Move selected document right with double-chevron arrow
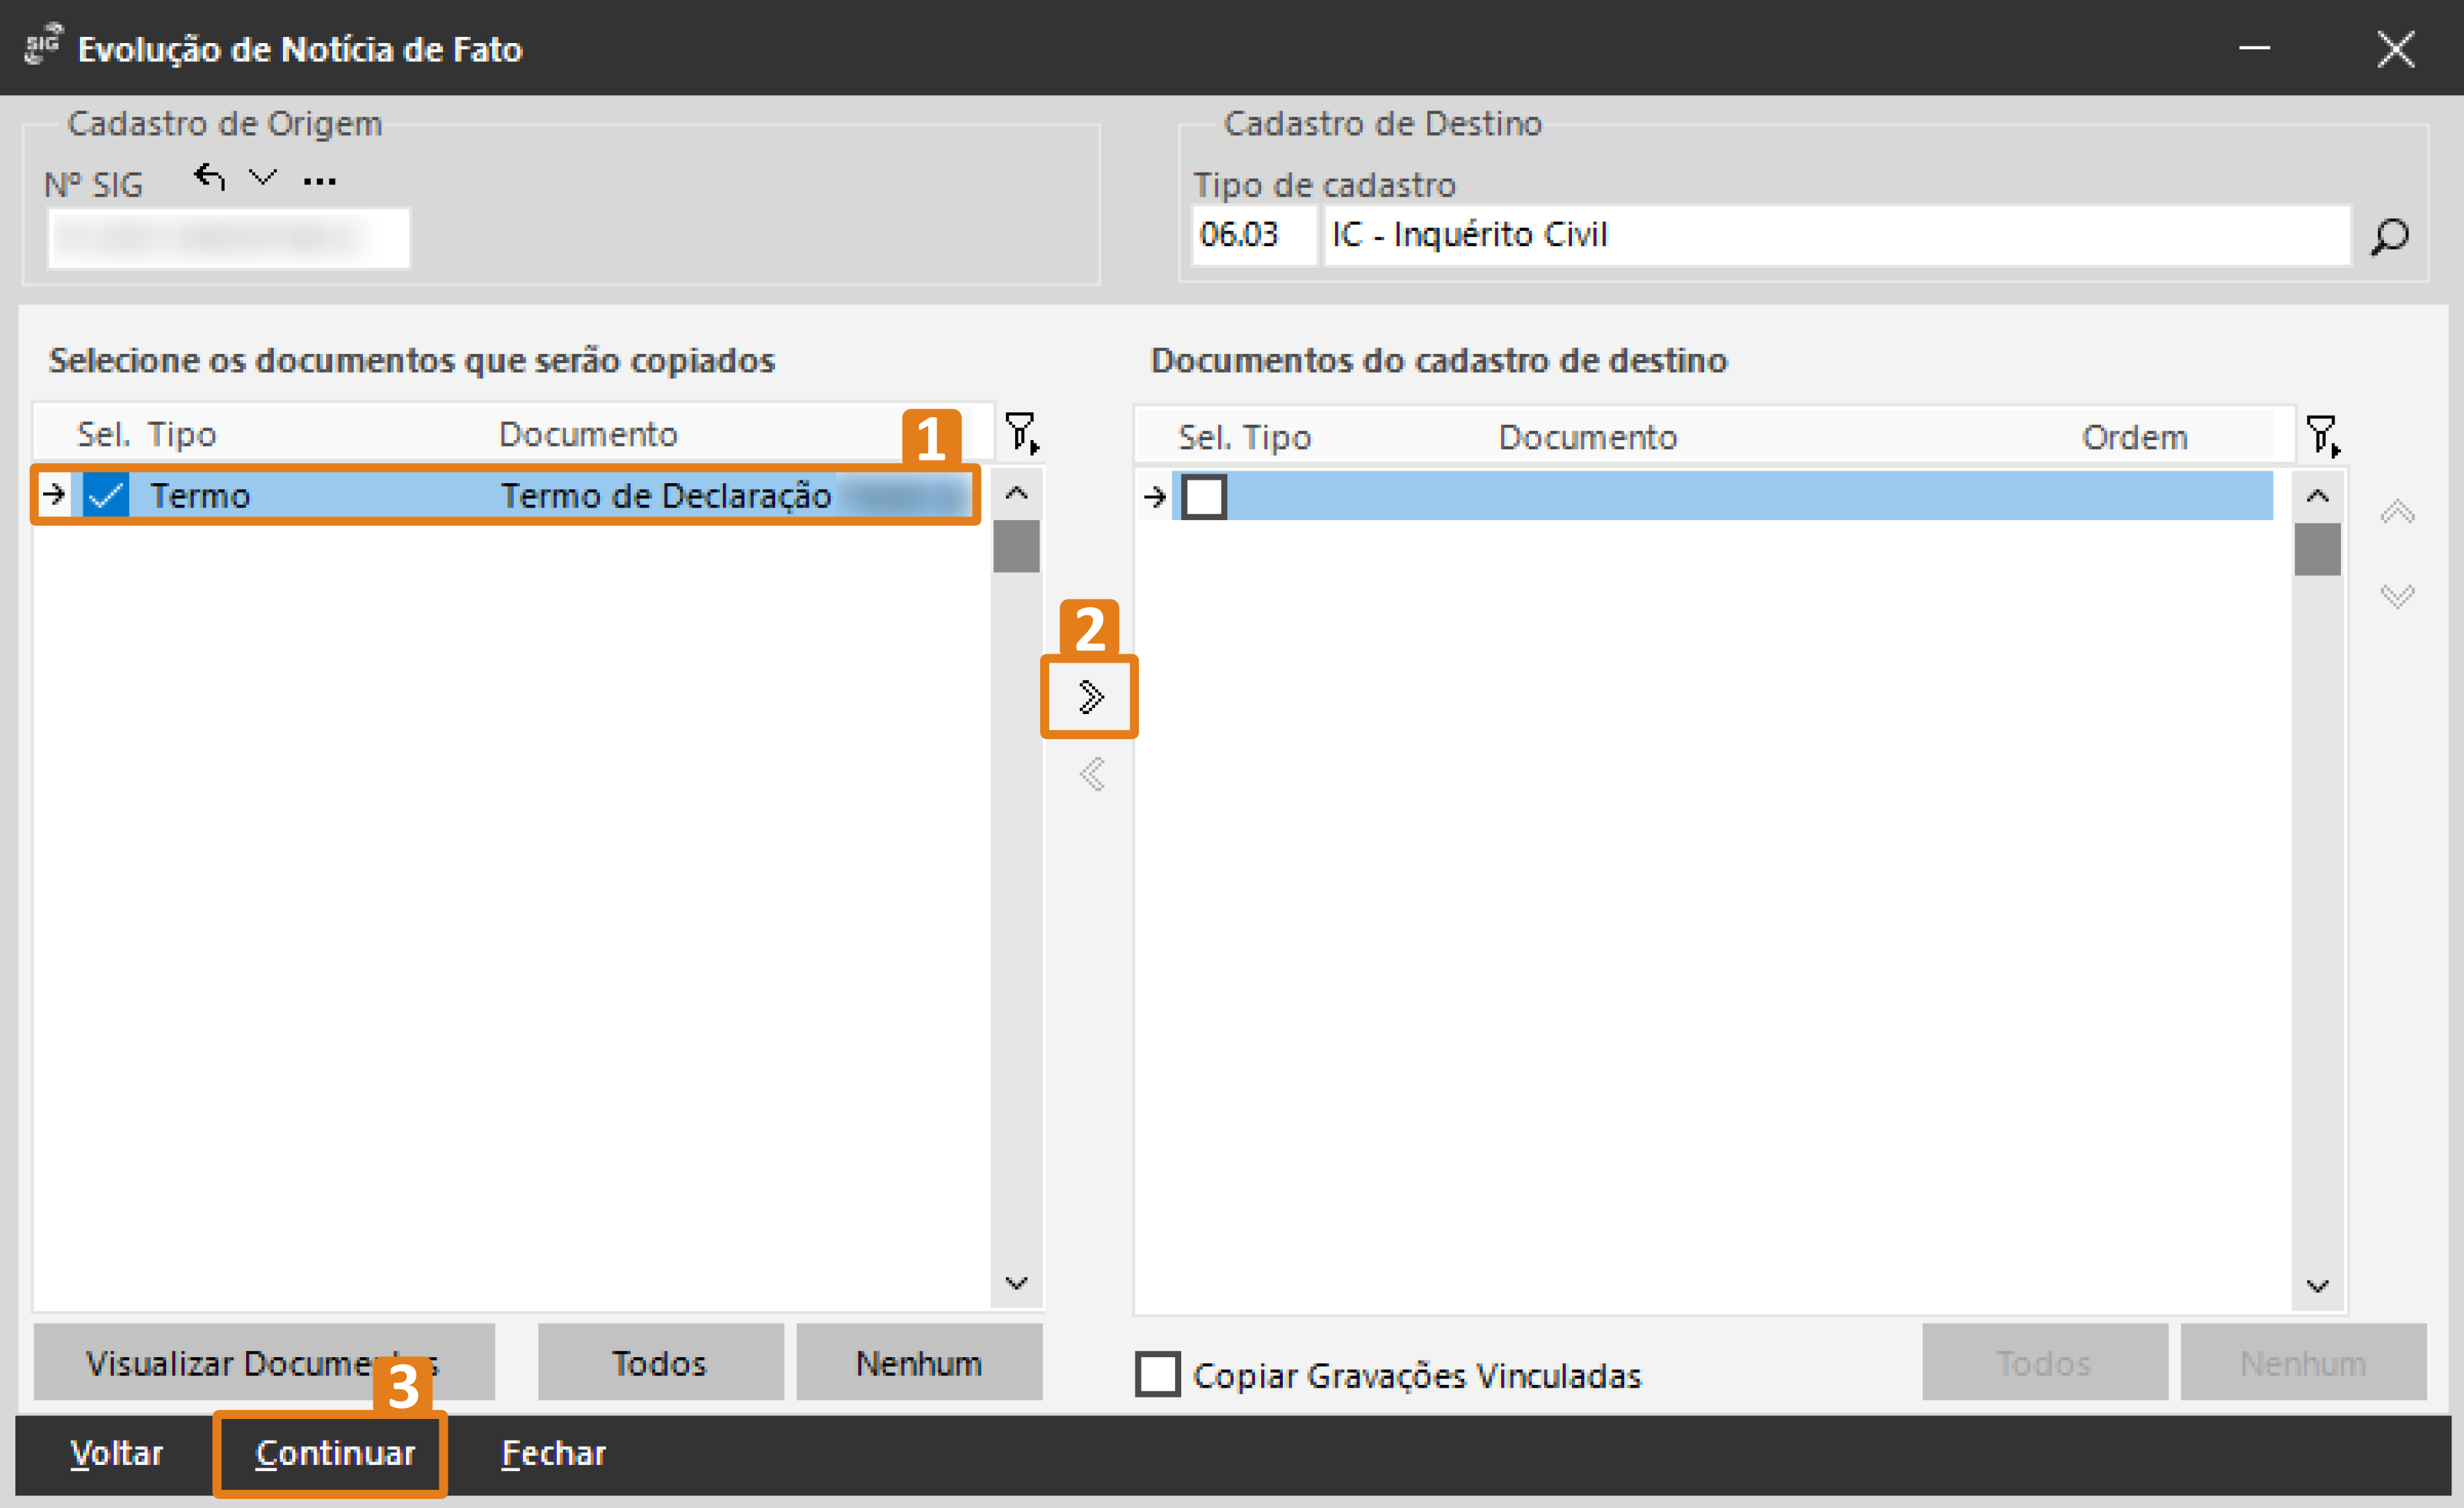Screen dimensions: 2464x1508 1090,697
